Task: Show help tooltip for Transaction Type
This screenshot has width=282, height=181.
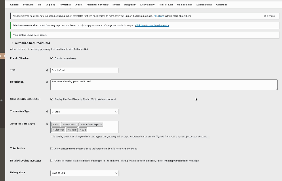Action: pyautogui.click(x=47, y=112)
